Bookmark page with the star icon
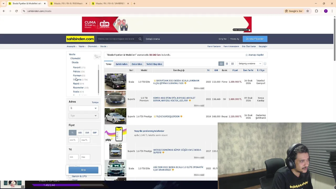This screenshot has height=189, width=336. point(308,11)
